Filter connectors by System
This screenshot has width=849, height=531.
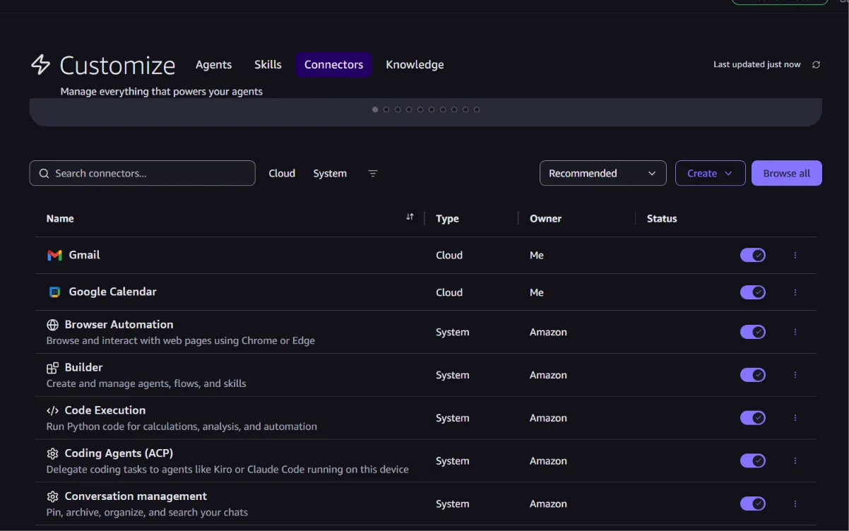coord(330,173)
